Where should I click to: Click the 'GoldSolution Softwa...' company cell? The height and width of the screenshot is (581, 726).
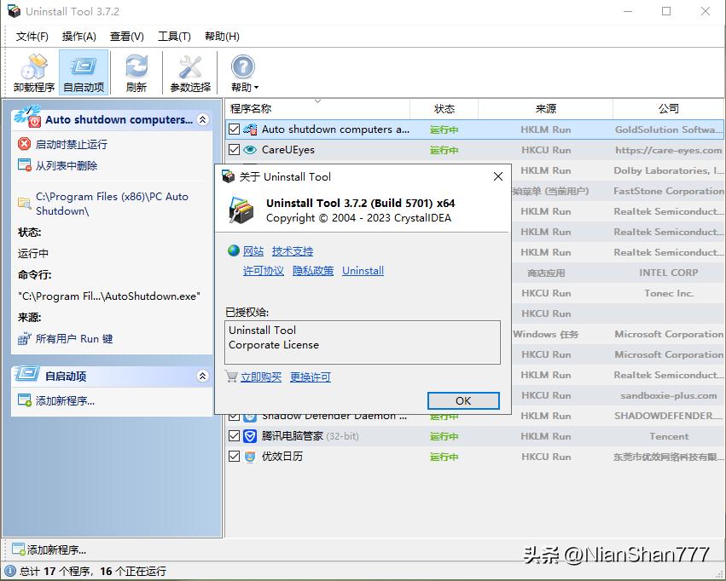click(x=669, y=129)
